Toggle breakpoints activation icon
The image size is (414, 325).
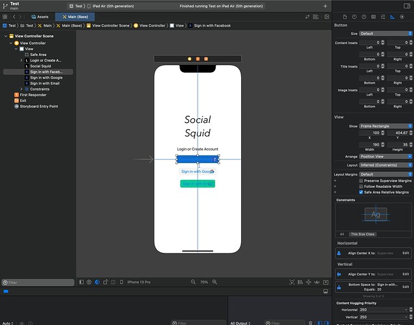pyautogui.click(x=6, y=291)
